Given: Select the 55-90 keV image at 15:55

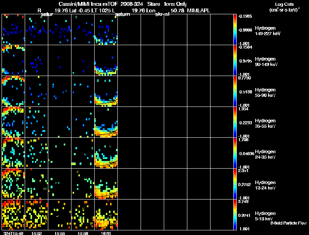Looking at the screenshot, I should 60,91.
